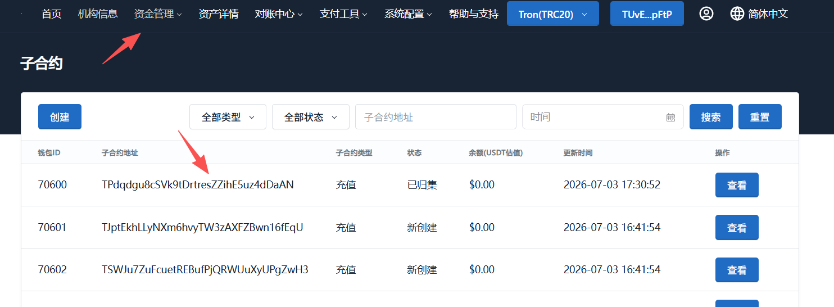Image resolution: width=834 pixels, height=307 pixels.
Task: Click wallet ID 70600
Action: 52,184
